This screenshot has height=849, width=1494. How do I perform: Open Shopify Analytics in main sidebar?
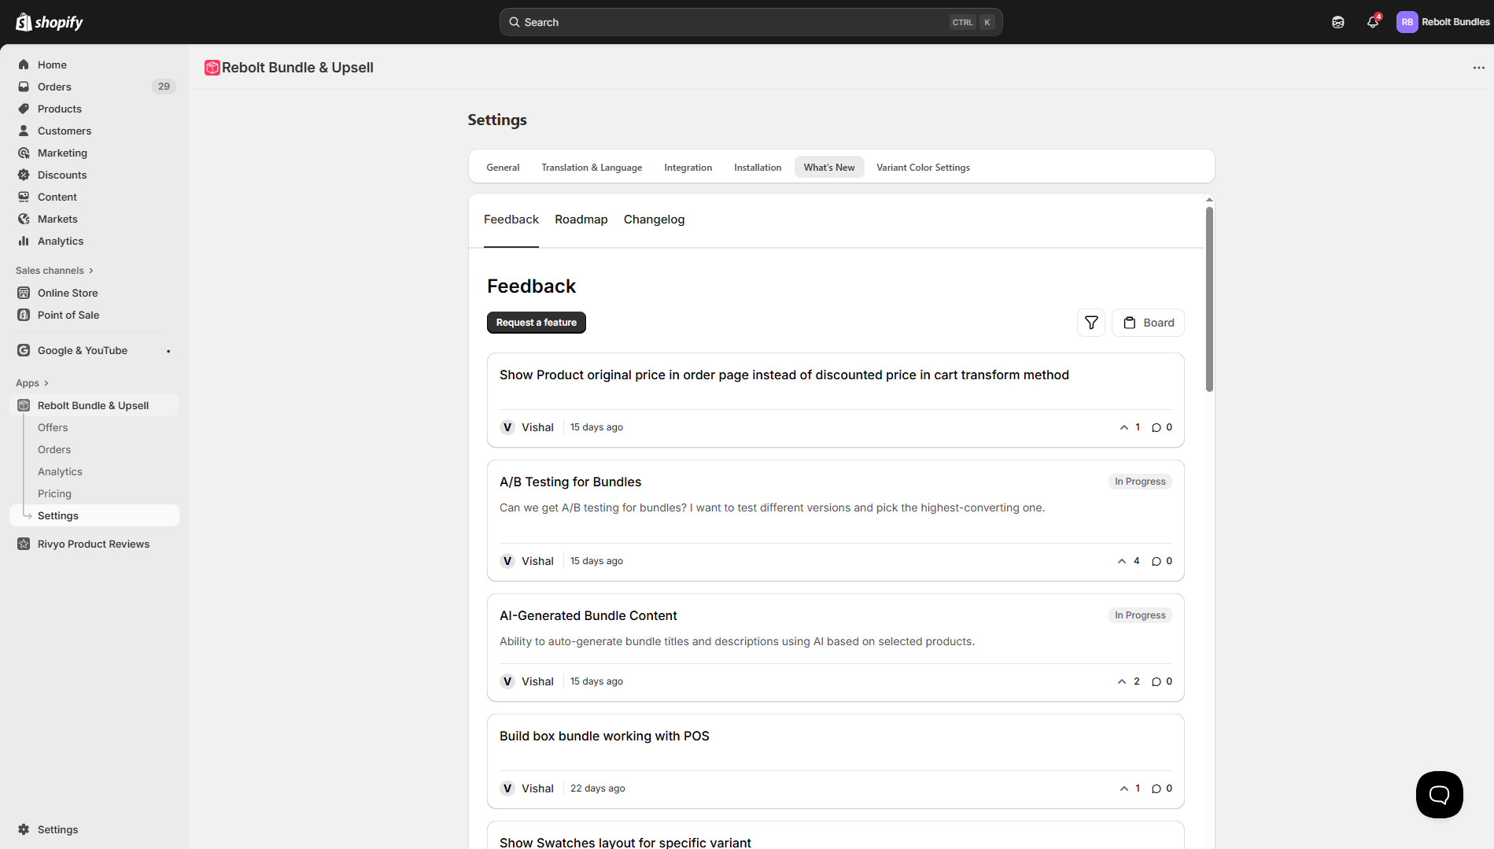click(94, 241)
